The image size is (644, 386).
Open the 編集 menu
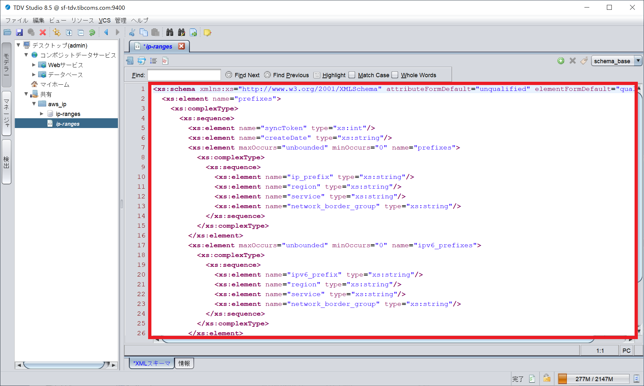(x=38, y=20)
